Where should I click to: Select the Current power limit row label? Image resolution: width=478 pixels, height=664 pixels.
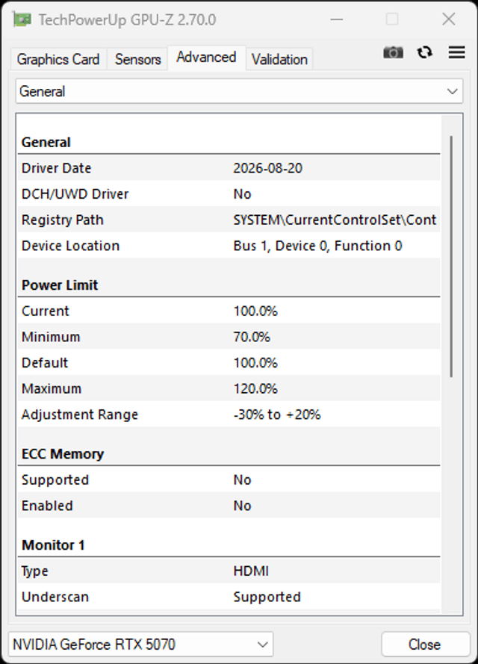(46, 311)
